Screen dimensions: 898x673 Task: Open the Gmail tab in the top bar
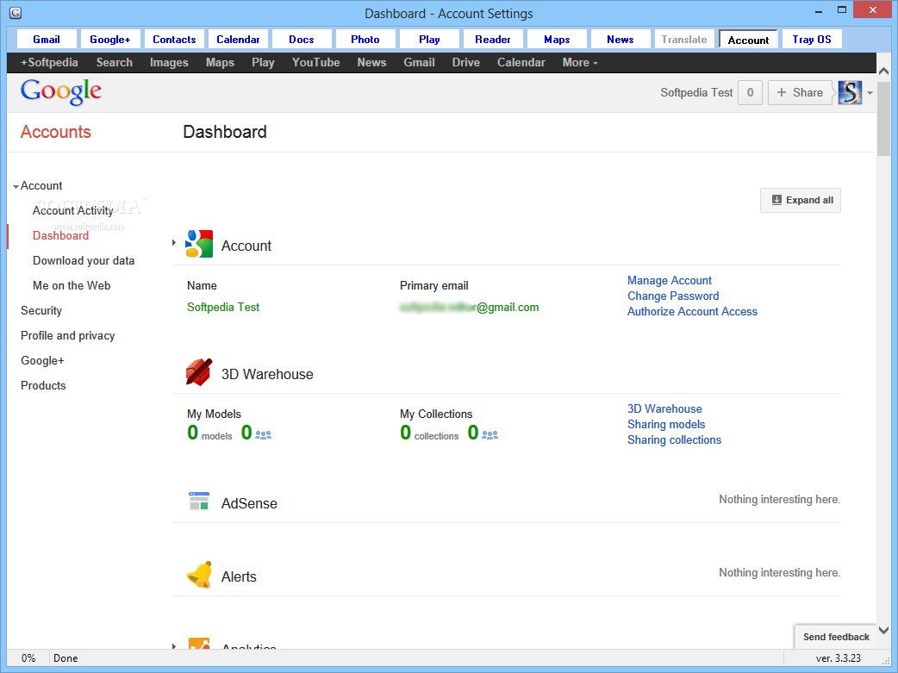[47, 40]
